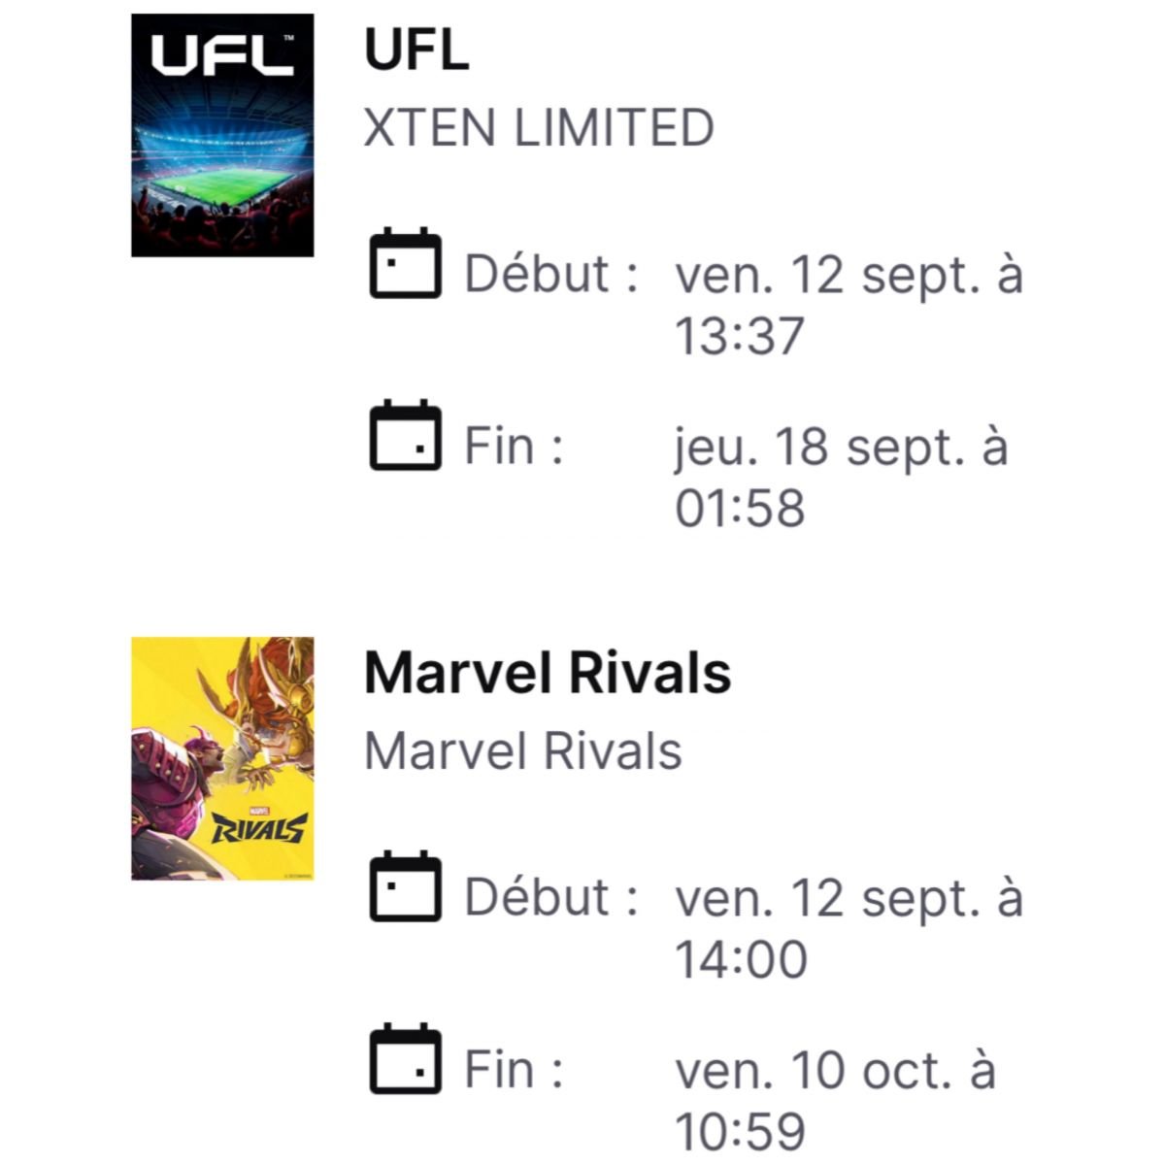The width and height of the screenshot is (1165, 1165).
Task: Select the UFL end date jeu. 18 sept.
Action: 841,448
